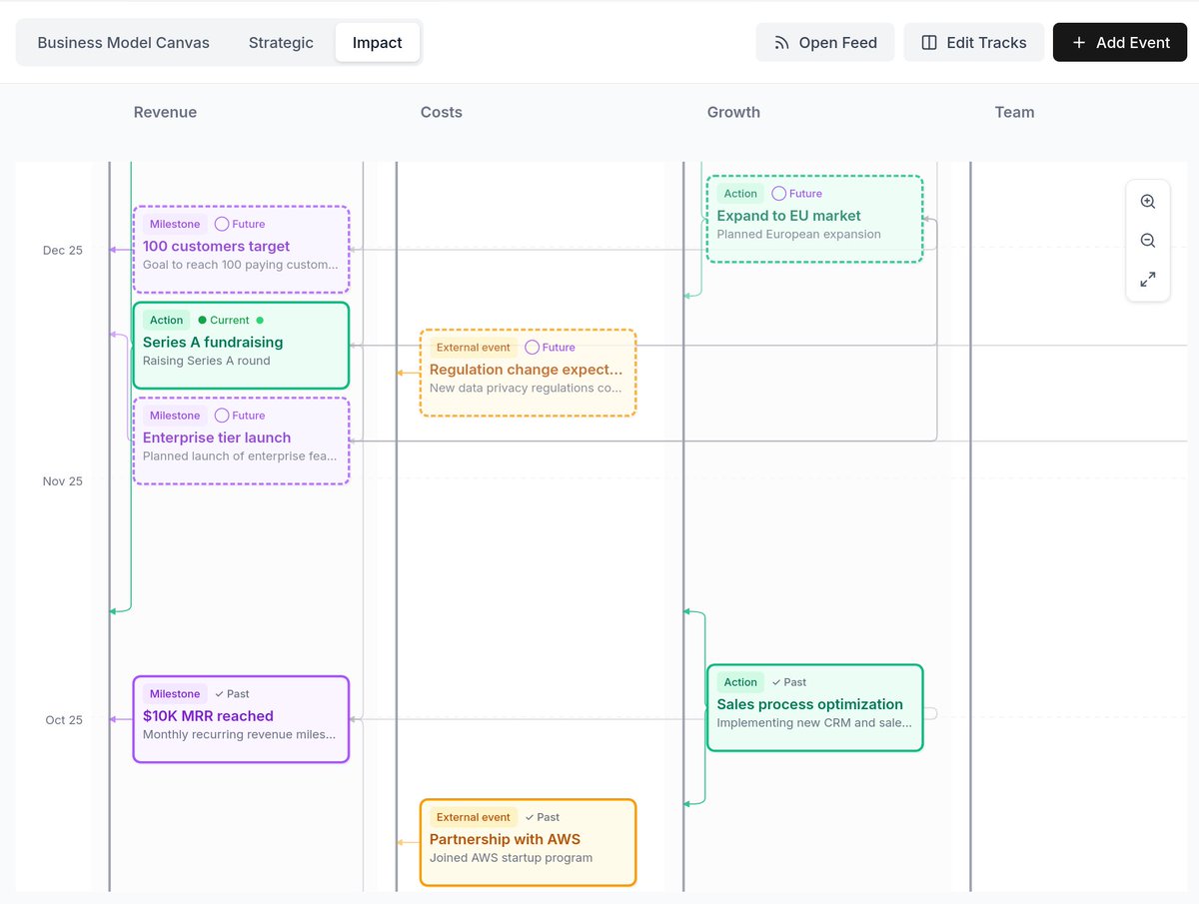Image resolution: width=1199 pixels, height=904 pixels.
Task: Switch to the Strategic tab
Action: click(281, 43)
